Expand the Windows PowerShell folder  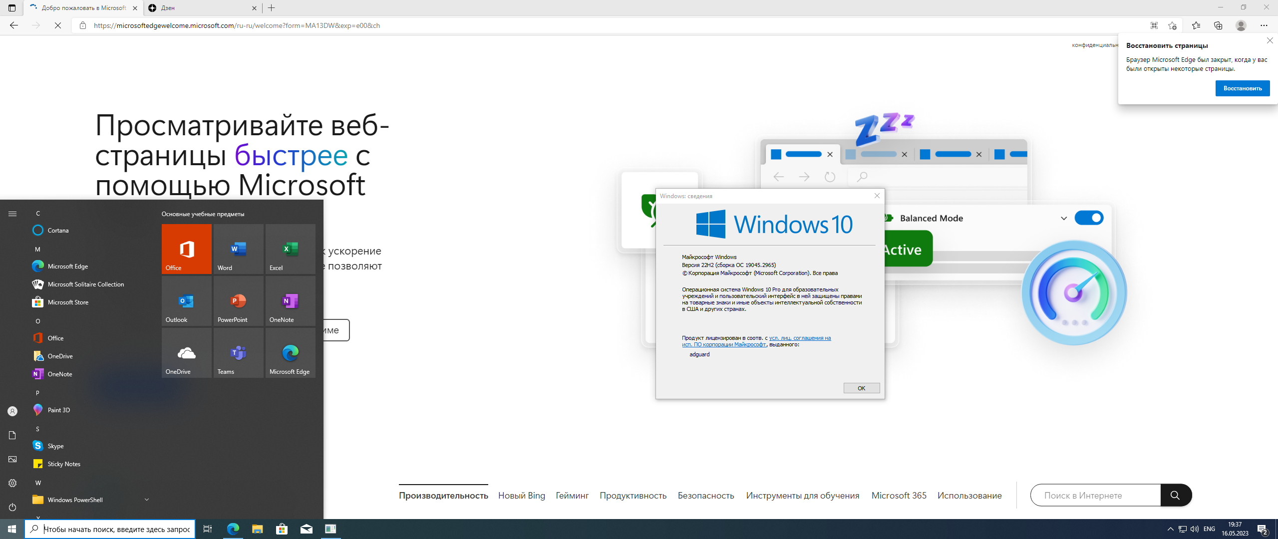click(x=146, y=500)
